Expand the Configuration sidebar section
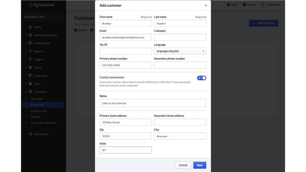The width and height of the screenshot is (306, 172). point(25,43)
